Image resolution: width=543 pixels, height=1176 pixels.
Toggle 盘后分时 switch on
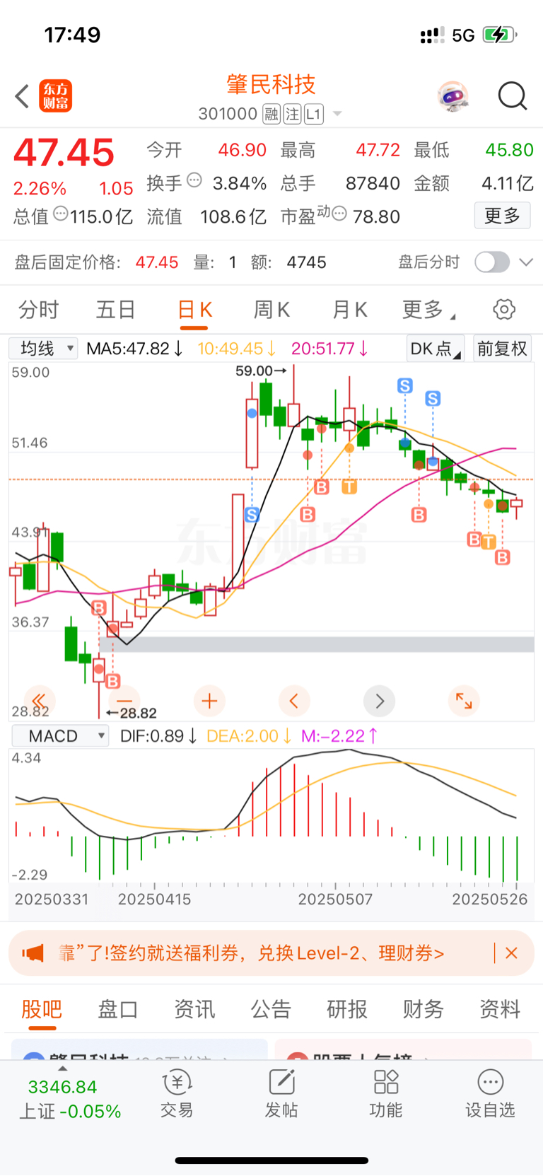(492, 262)
